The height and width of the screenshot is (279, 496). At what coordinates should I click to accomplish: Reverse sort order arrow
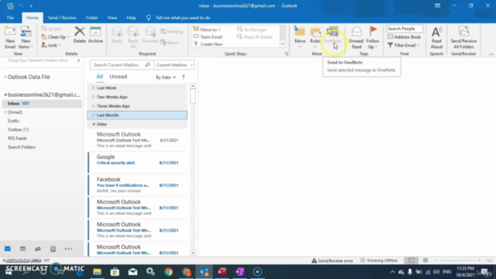coord(184,77)
